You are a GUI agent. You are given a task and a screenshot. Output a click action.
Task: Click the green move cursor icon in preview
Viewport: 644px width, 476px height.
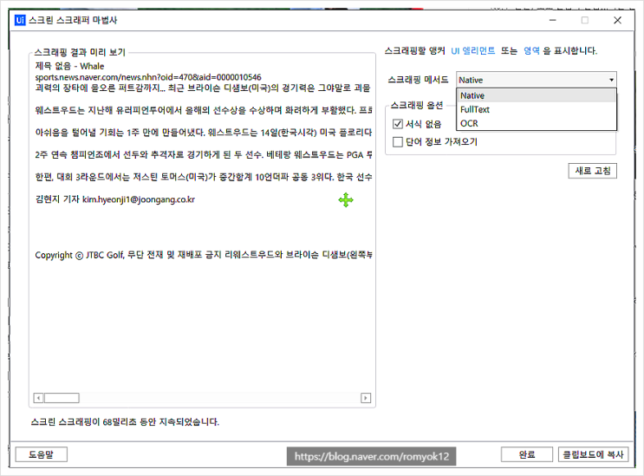point(346,200)
